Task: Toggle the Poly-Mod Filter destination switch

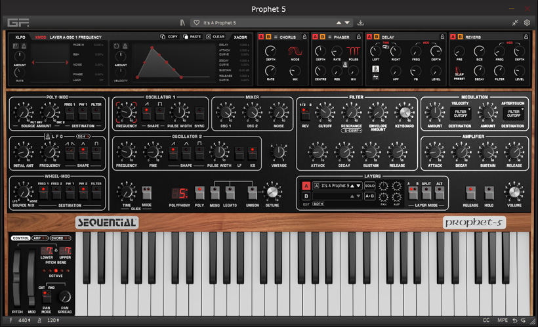Action: 96,114
